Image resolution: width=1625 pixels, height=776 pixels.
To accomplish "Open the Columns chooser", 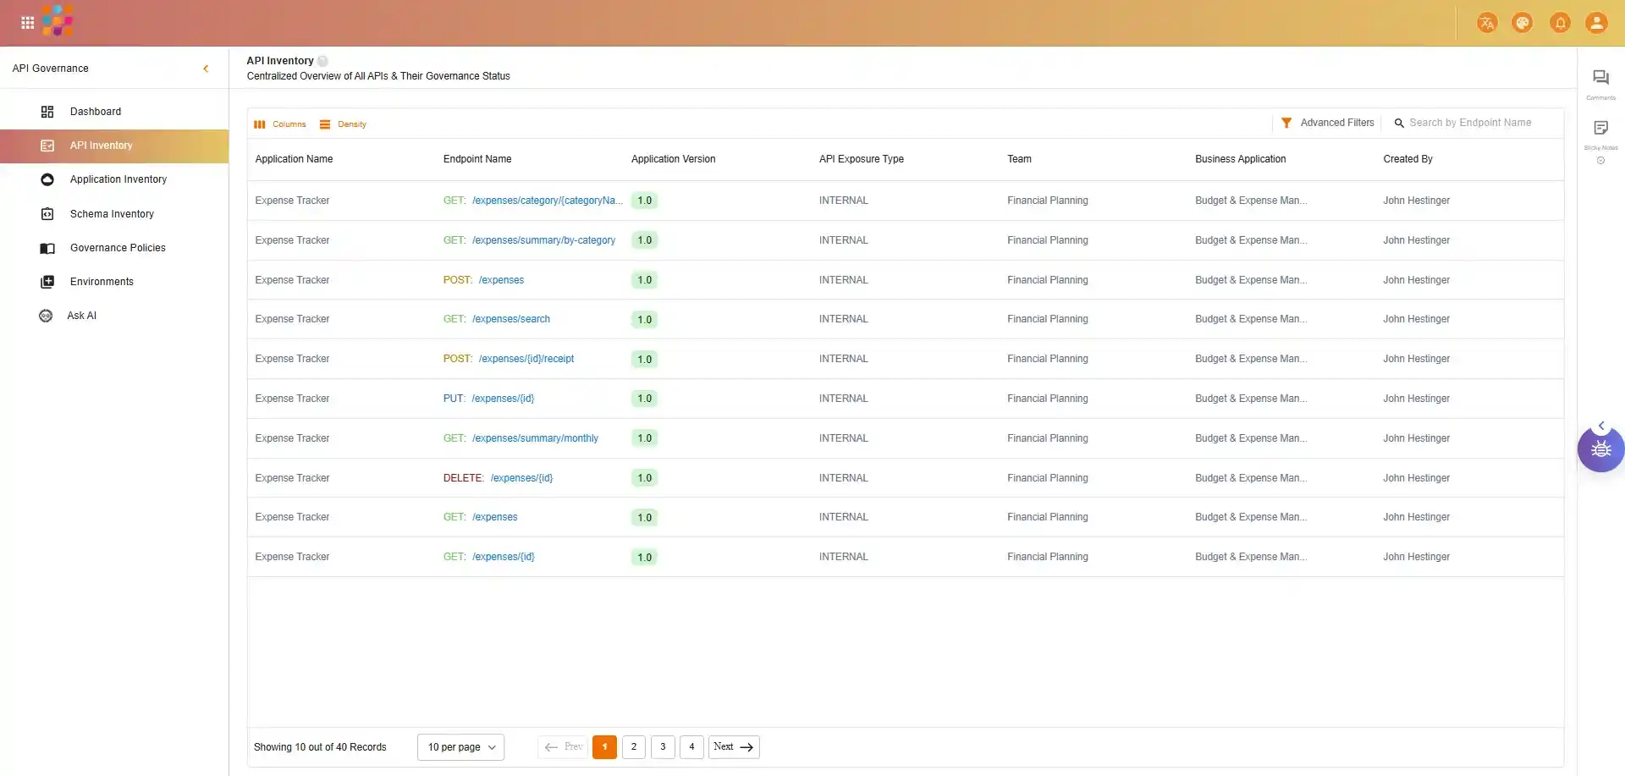I will coord(280,124).
